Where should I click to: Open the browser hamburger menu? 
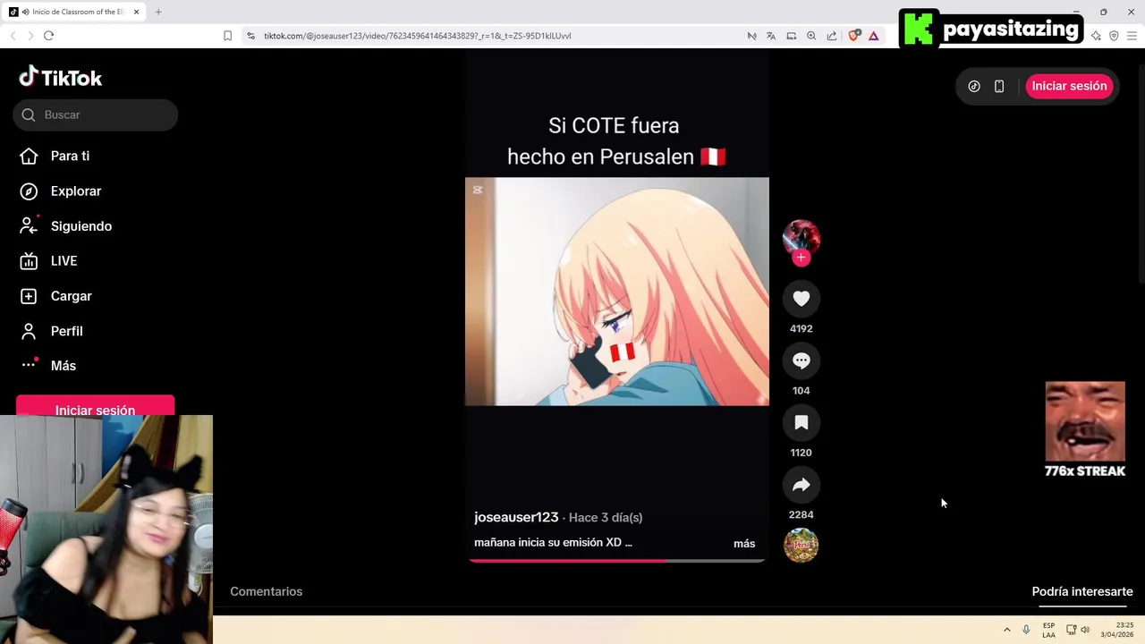1132,36
